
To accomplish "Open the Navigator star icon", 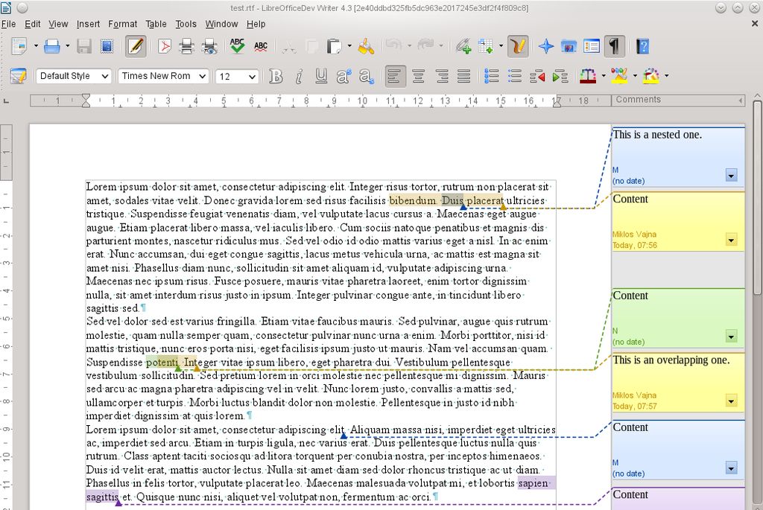I will (546, 46).
